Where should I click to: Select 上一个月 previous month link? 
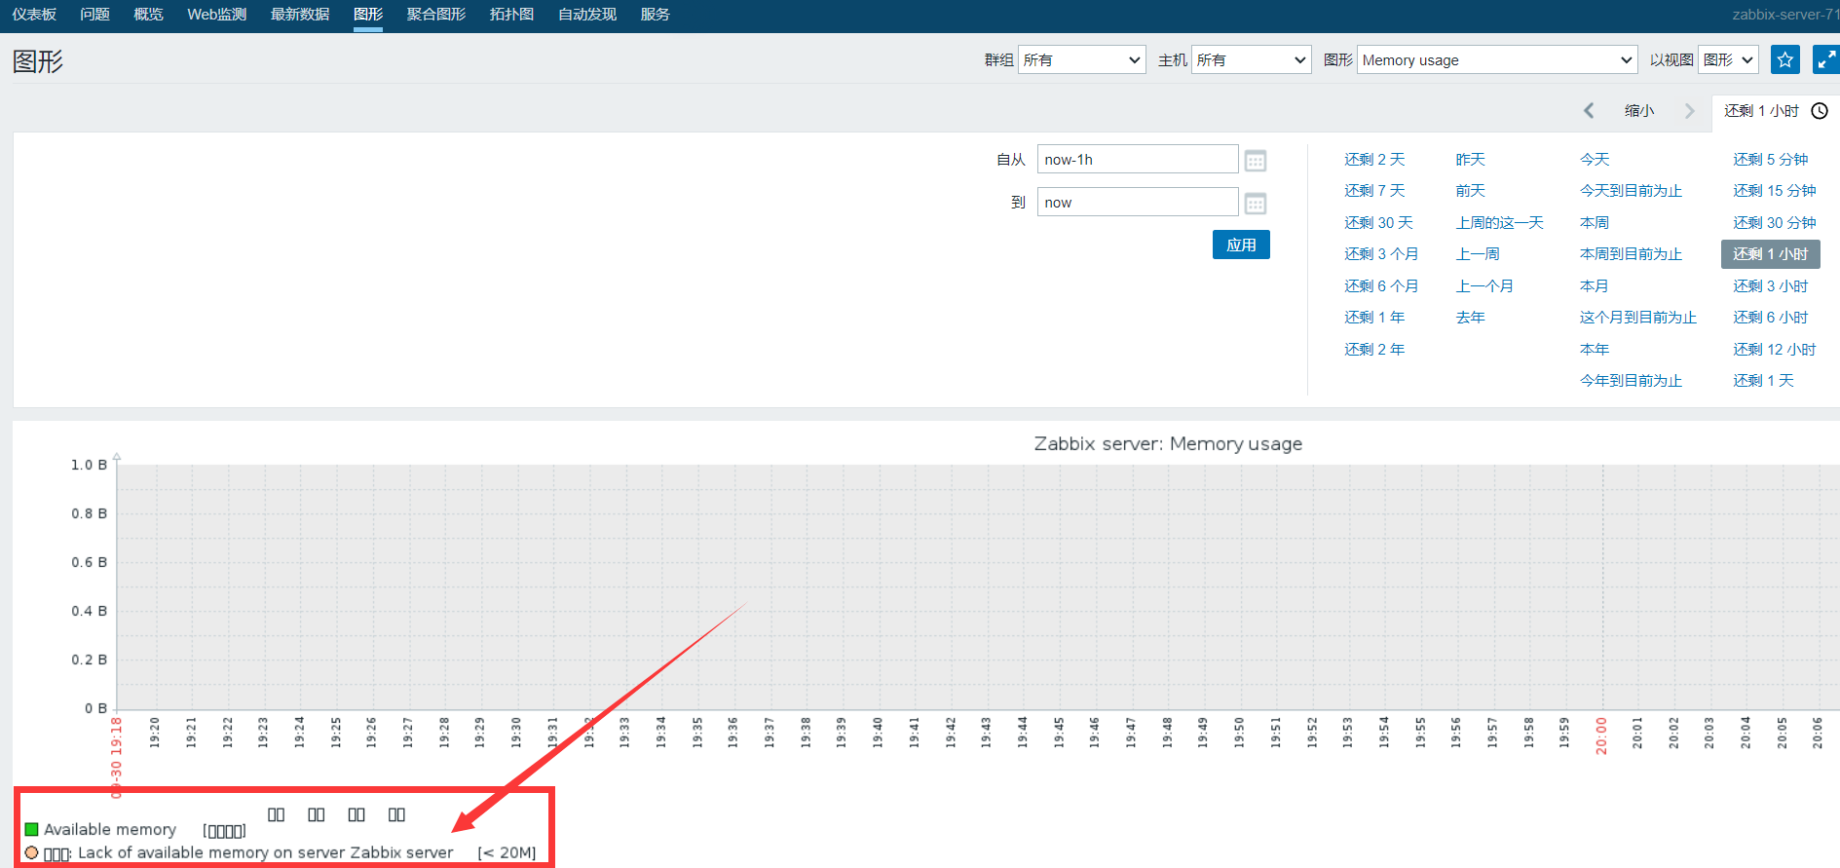click(x=1484, y=285)
